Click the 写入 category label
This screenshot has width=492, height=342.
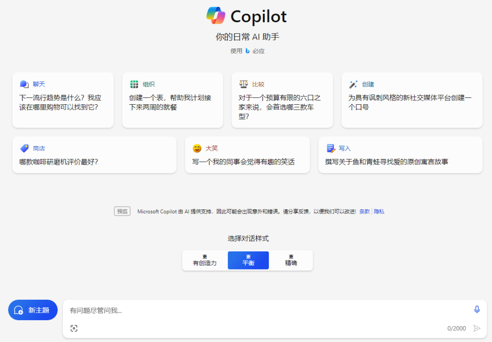point(344,148)
